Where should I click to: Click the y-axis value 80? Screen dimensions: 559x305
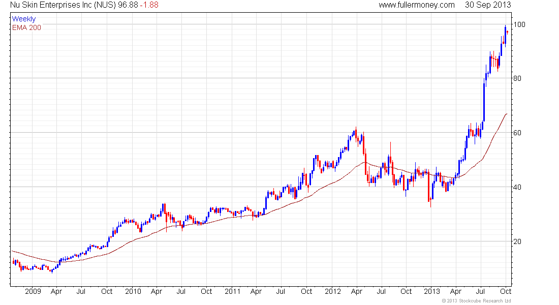(x=517, y=78)
